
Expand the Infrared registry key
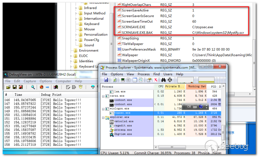click(75, 8)
